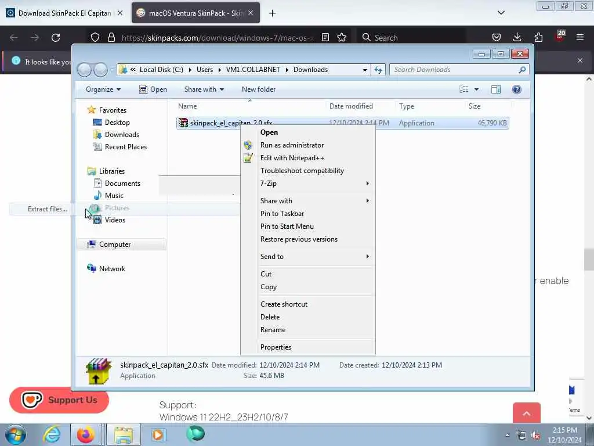This screenshot has height=446, width=594.
Task: Choose Delete in context menu
Action: tap(308, 317)
